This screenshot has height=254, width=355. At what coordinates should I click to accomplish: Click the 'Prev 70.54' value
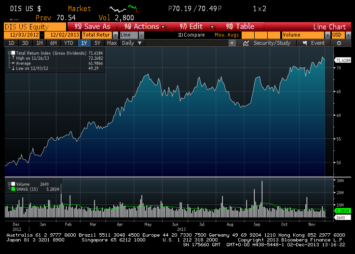point(55,18)
